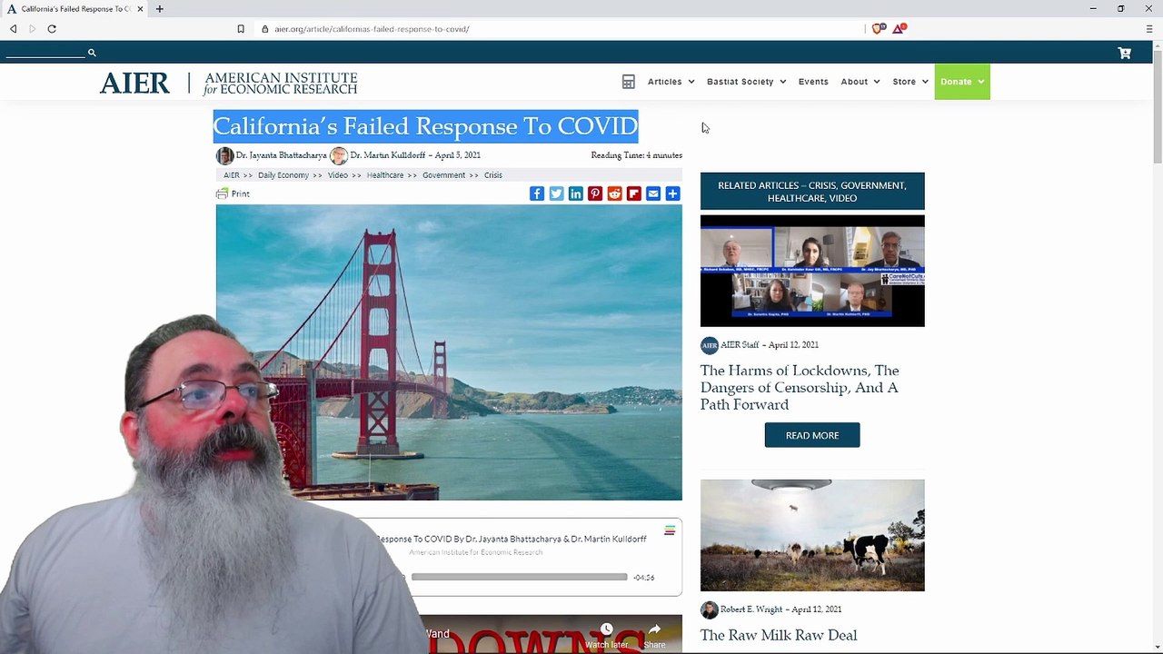1163x654 pixels.
Task: Click the site search input field
Action: pos(45,53)
